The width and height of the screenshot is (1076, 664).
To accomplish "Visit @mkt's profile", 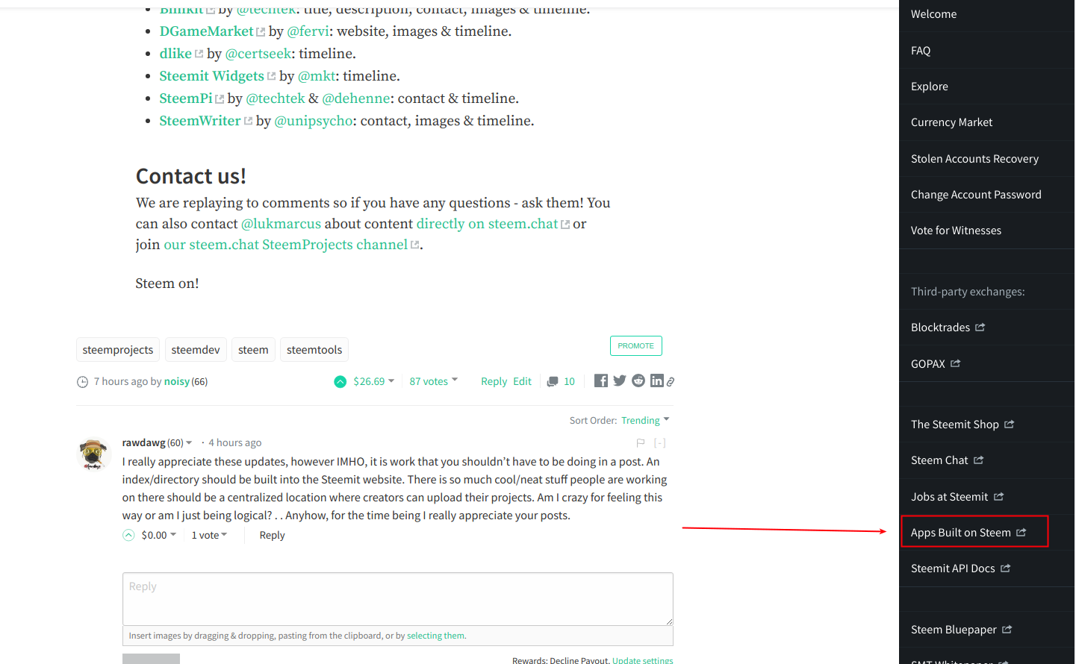I will (x=317, y=76).
